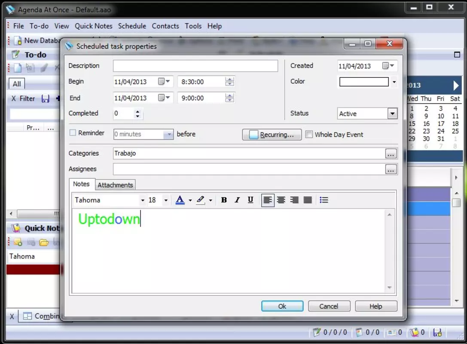Center notes text

tap(281, 200)
